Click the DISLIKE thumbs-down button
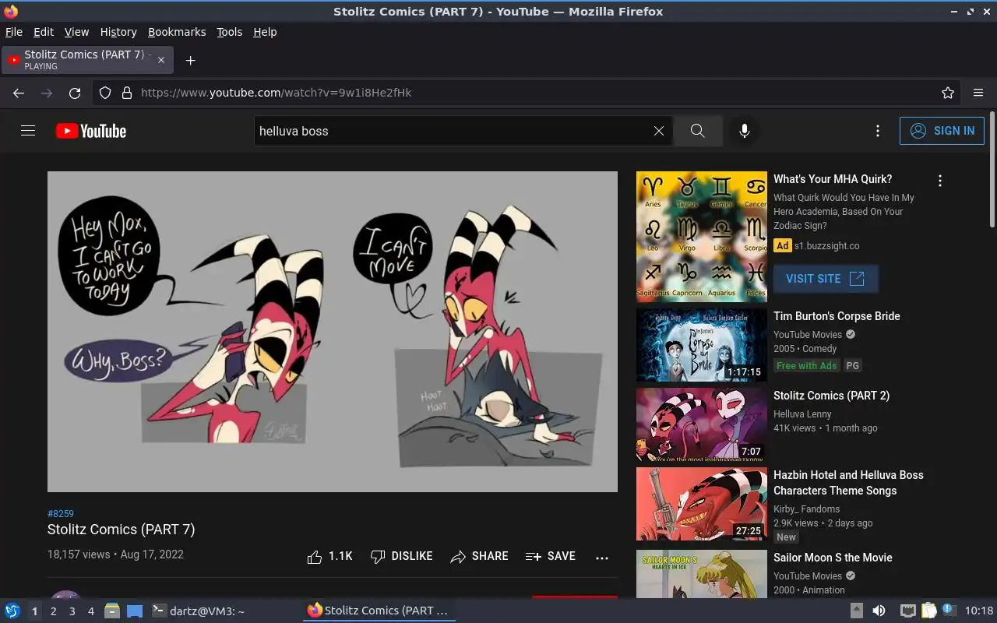This screenshot has height=623, width=997. (x=402, y=556)
